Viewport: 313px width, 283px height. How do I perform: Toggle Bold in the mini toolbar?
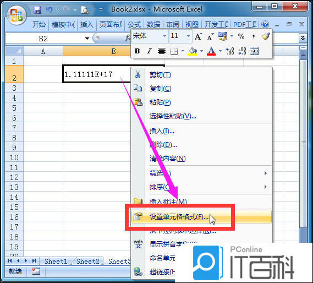(137, 51)
